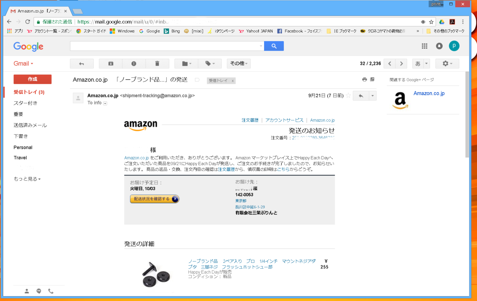Open その他のブックマーク folder
The height and width of the screenshot is (301, 477).
(445, 31)
